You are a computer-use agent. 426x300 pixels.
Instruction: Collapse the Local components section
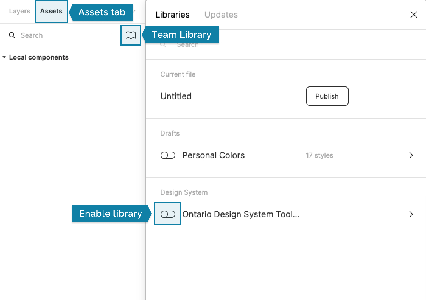(4, 57)
